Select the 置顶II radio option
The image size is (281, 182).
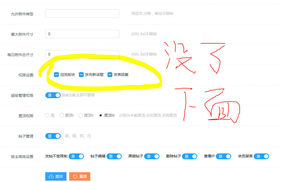(81, 115)
